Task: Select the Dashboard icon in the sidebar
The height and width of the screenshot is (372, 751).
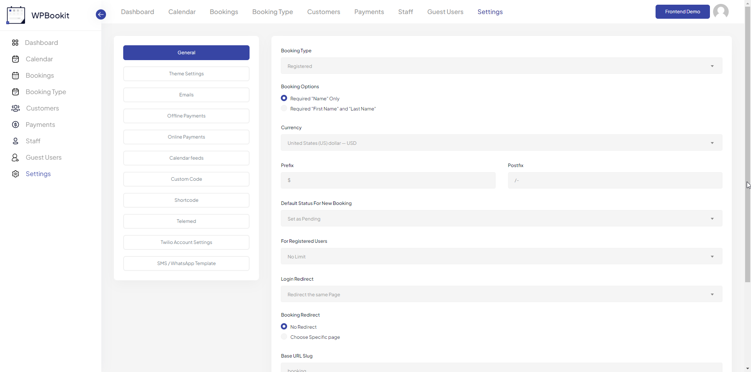Action: (15, 43)
